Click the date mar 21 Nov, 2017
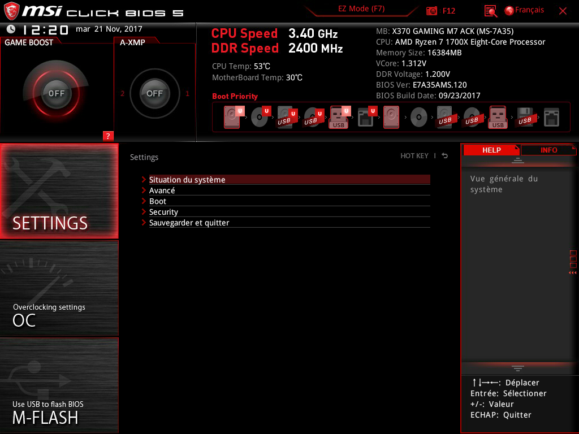 [x=109, y=29]
